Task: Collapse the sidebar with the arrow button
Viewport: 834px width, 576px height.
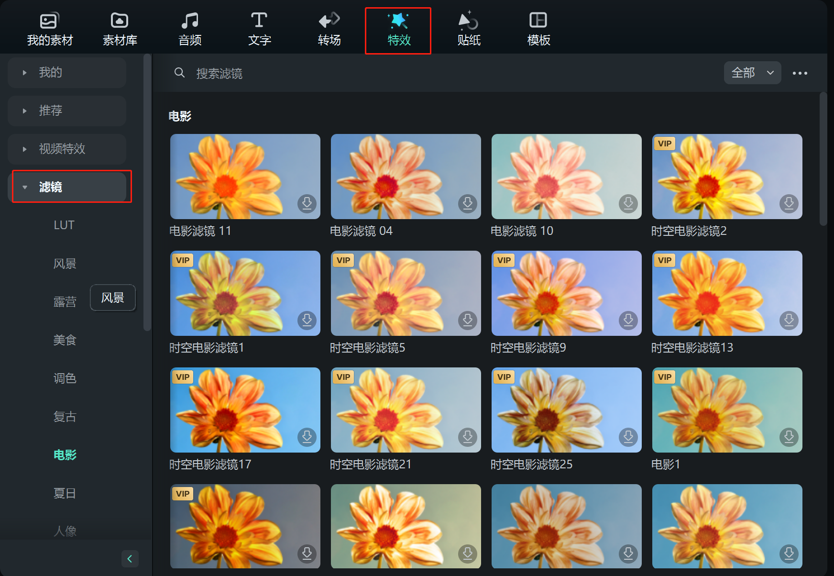Action: coord(130,558)
